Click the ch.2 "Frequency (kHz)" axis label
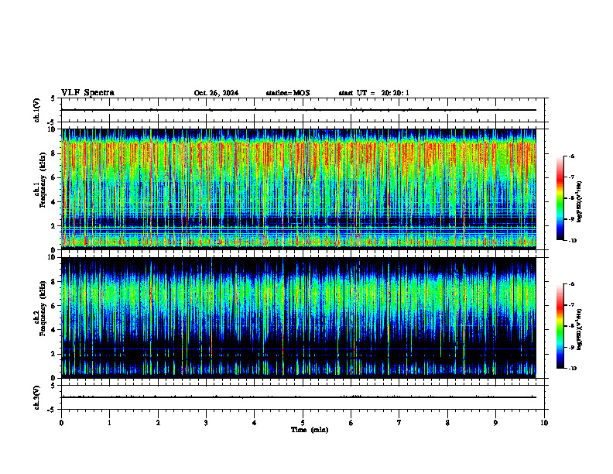 43,308
